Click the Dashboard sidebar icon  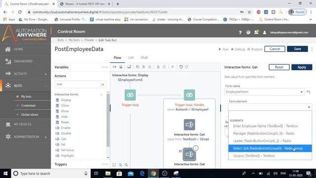click(8, 61)
